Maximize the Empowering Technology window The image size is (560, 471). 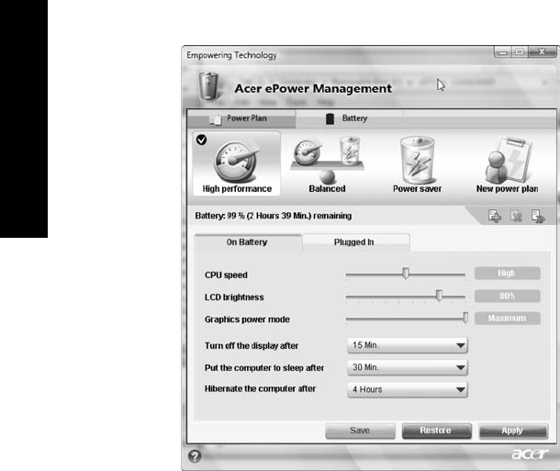click(x=520, y=52)
